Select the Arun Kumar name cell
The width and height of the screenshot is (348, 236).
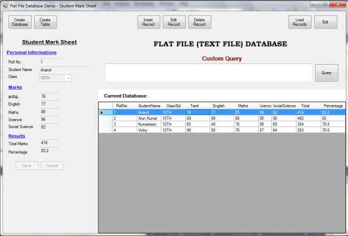149,118
